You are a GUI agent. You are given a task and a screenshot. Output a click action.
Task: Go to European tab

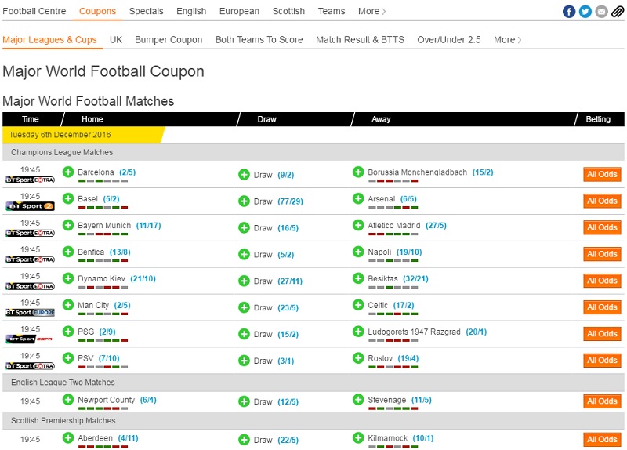click(239, 11)
